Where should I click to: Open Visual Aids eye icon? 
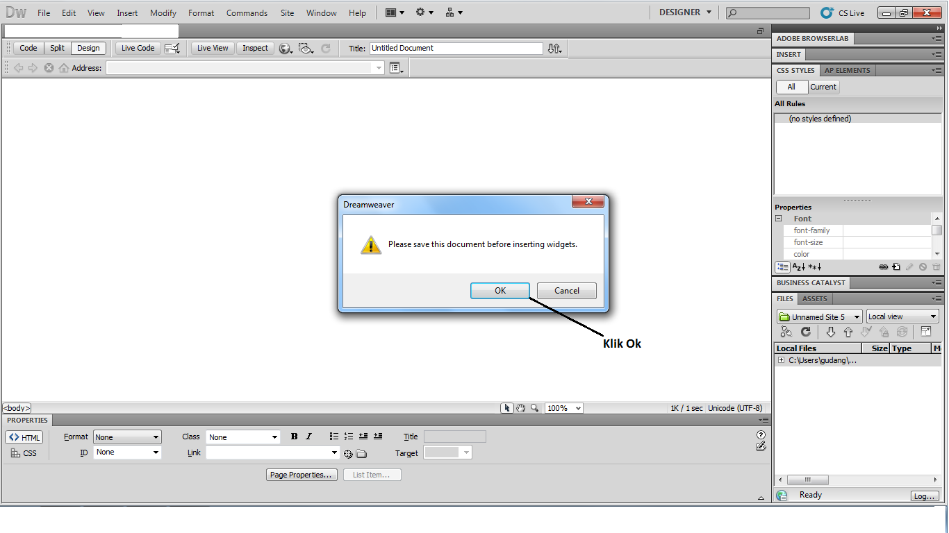306,49
